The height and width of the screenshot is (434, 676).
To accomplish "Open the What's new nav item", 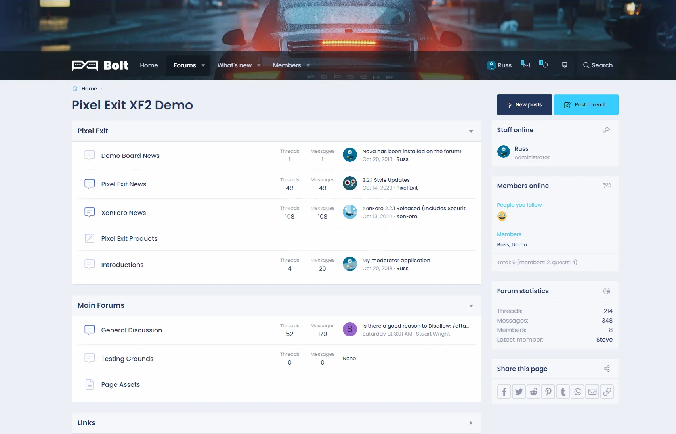I will point(235,65).
